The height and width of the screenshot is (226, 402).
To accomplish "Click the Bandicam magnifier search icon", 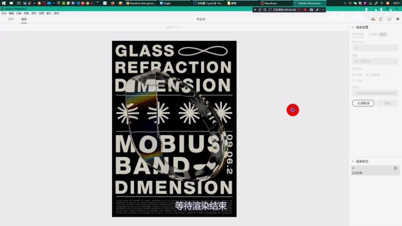I will tap(265, 10).
